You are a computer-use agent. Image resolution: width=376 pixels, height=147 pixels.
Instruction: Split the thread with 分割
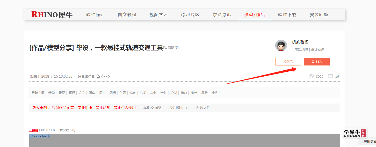[174, 93]
